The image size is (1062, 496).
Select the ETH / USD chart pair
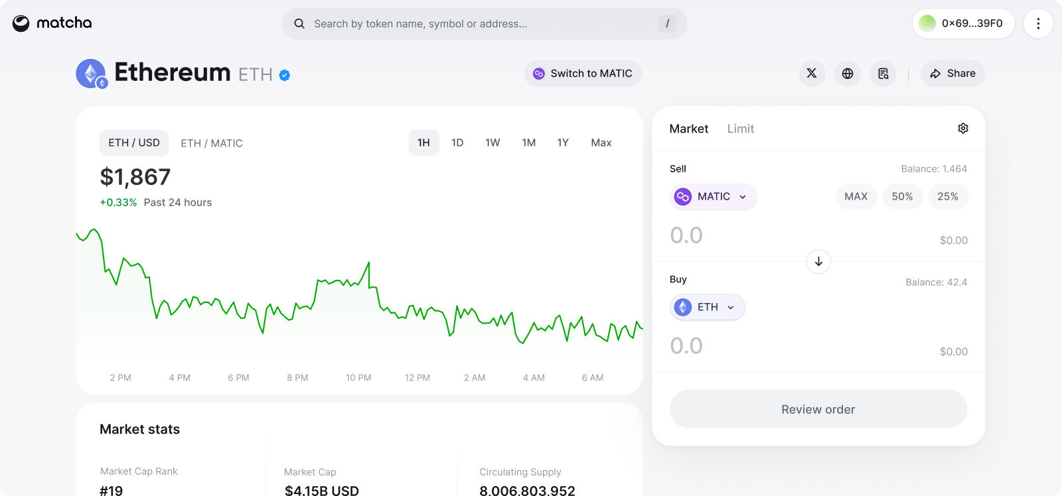tap(134, 143)
